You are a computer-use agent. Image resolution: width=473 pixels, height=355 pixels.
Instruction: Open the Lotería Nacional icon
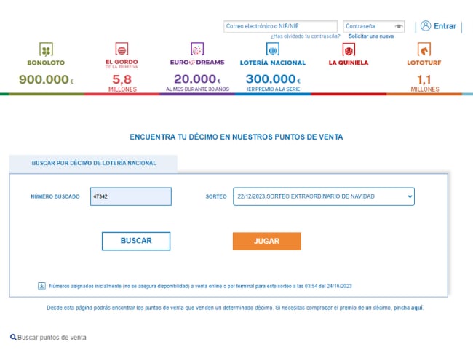tap(273, 49)
